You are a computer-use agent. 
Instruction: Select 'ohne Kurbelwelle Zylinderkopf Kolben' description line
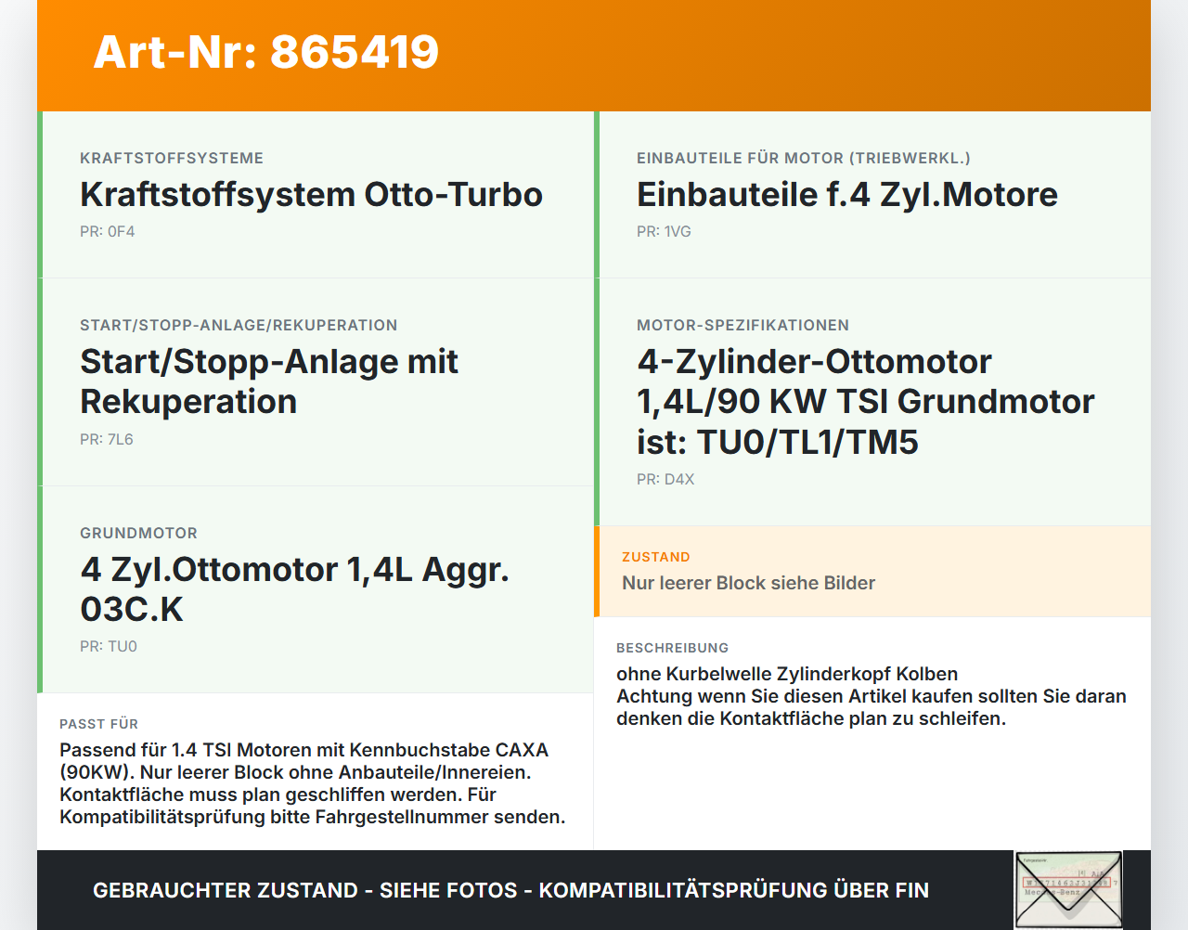(x=787, y=674)
